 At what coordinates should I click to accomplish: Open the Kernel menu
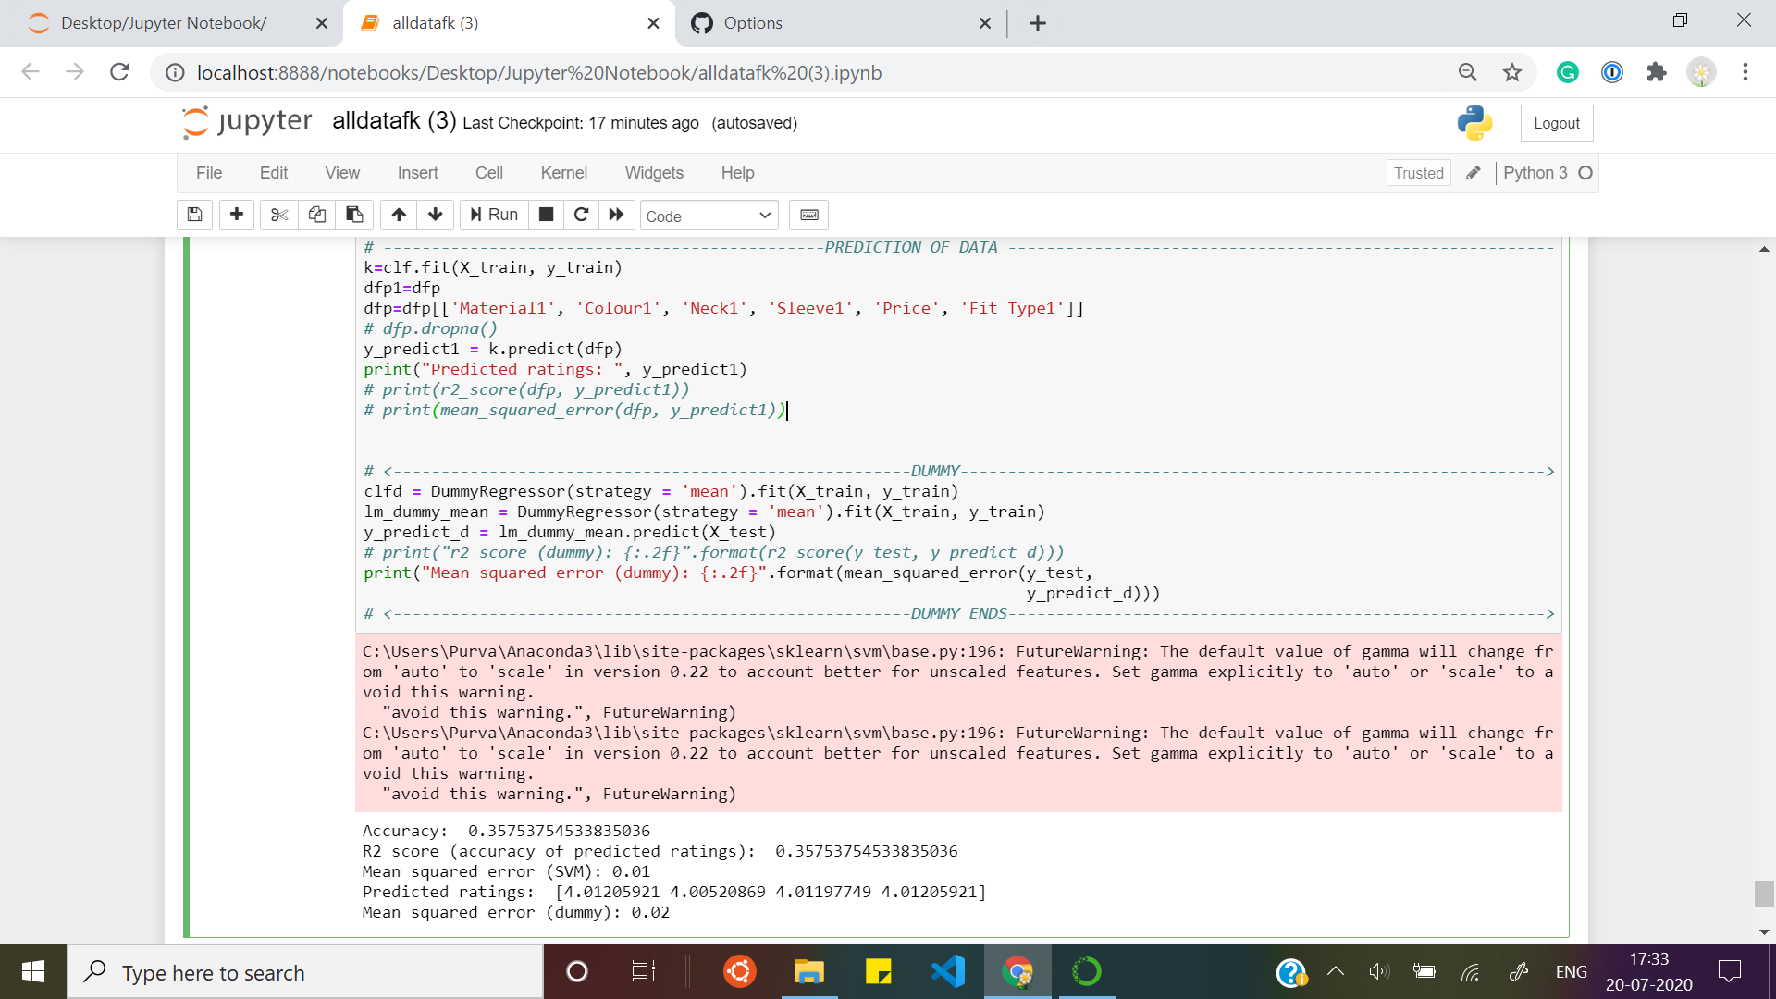[x=564, y=173]
